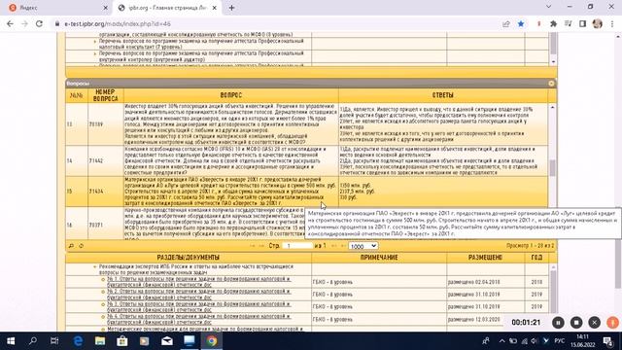Open the 1000 rows-per-page dropdown

363,246
